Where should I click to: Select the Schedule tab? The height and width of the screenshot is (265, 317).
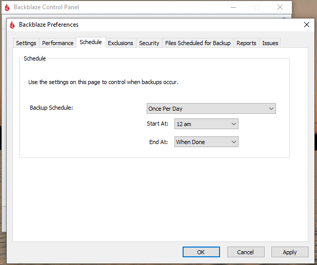click(90, 43)
